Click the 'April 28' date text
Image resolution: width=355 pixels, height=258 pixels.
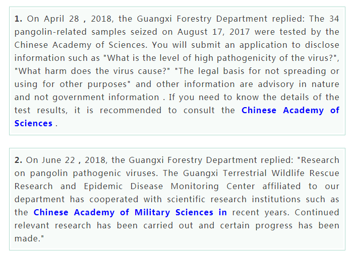tap(62, 19)
